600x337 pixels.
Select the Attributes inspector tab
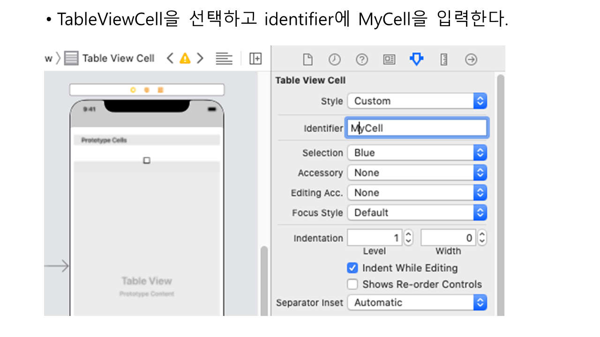coord(416,59)
